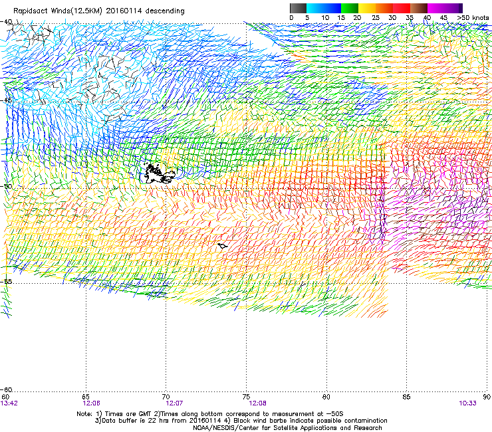Click the '20' label under the color bar
The height and width of the screenshot is (432, 492).
[x=358, y=18]
